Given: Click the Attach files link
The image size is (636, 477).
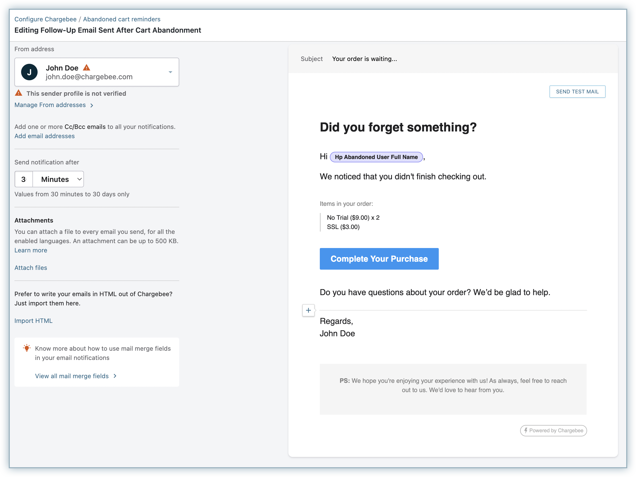Looking at the screenshot, I should [x=31, y=268].
